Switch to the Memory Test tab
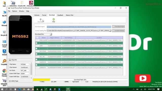Image resolution: width=162 pixels, height=91 pixels. [x=70, y=15]
